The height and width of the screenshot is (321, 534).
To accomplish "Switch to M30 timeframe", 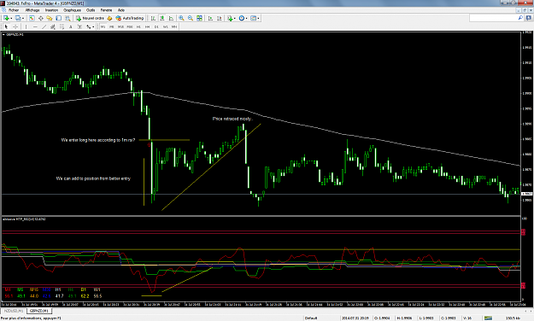I will tap(130, 26).
